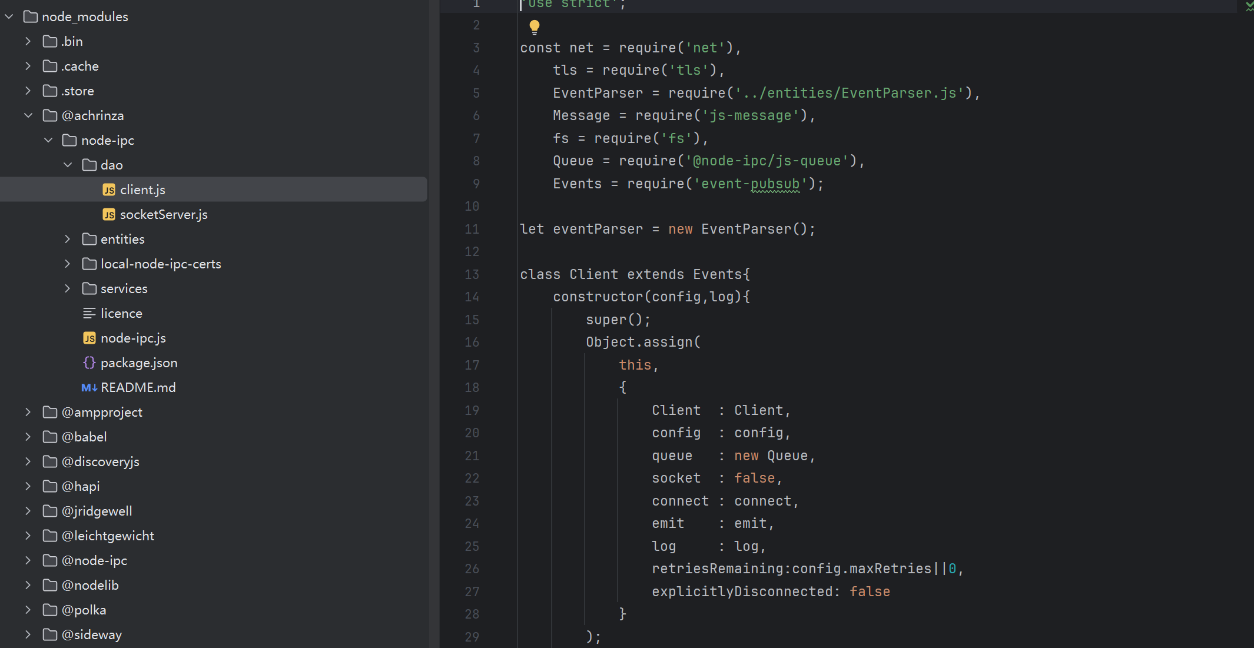Click the yellow lightbulb quick-fix icon
Image resolution: width=1254 pixels, height=648 pixels.
click(x=534, y=26)
